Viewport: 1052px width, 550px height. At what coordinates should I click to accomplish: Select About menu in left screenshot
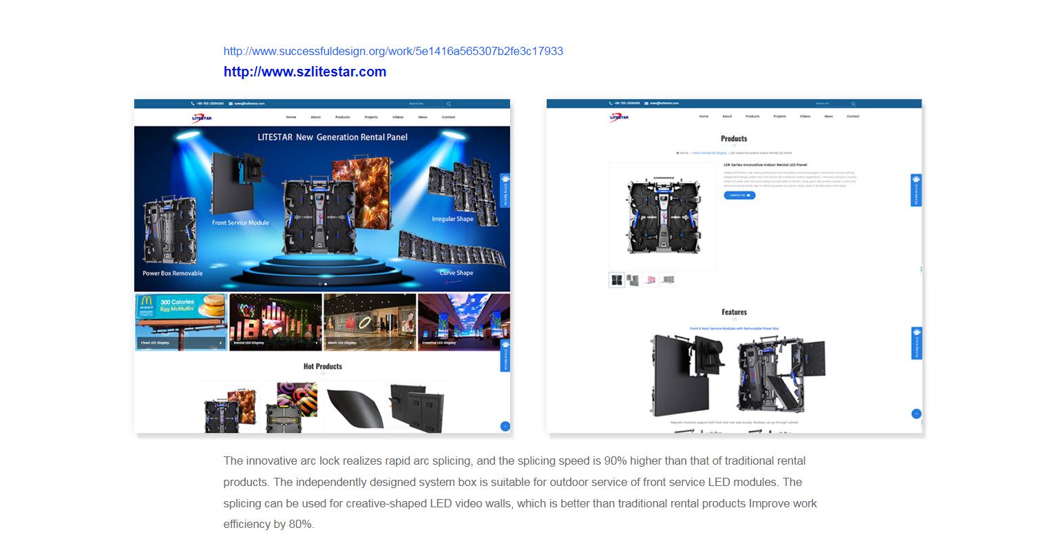[315, 117]
